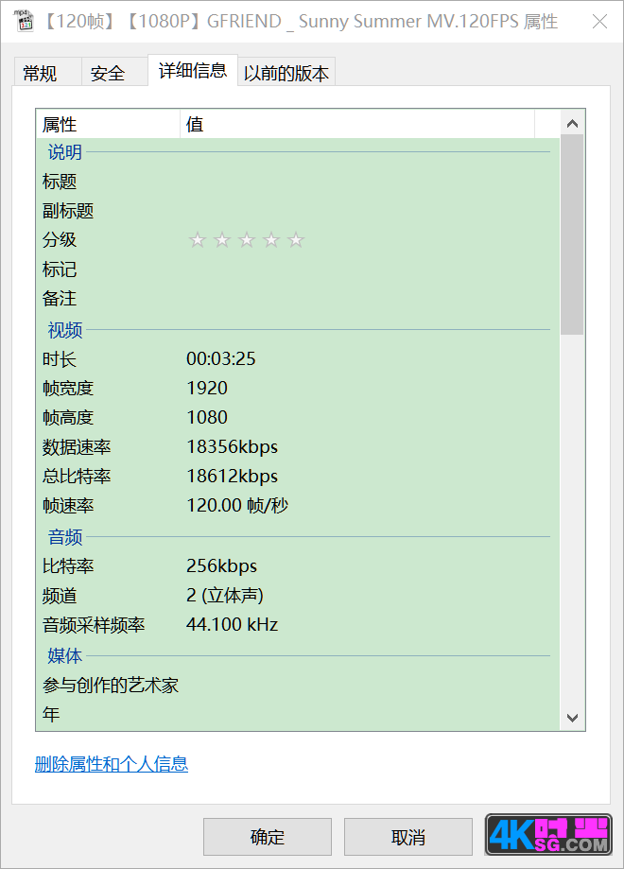Select the 音频 section header

(65, 536)
